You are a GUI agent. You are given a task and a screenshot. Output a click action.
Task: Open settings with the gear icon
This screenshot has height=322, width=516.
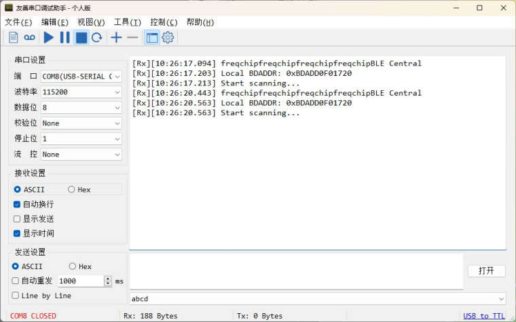pos(168,38)
